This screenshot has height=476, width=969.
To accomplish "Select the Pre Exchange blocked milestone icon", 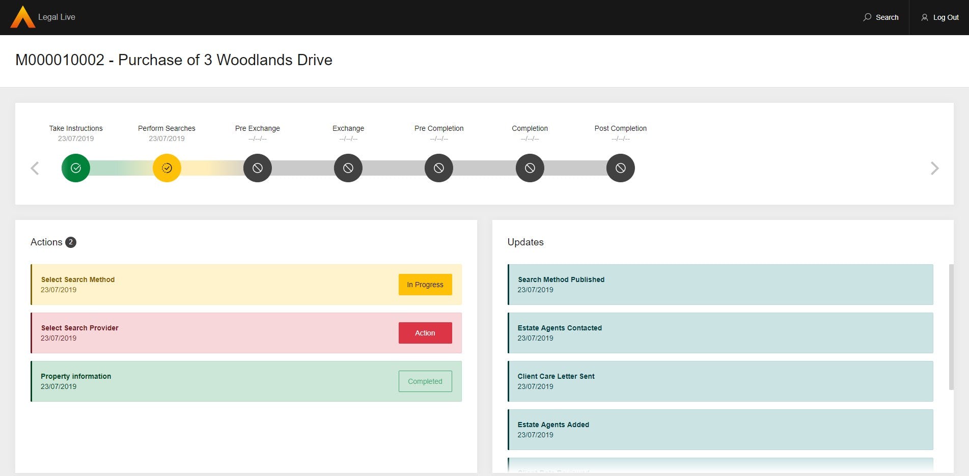I will pyautogui.click(x=257, y=167).
